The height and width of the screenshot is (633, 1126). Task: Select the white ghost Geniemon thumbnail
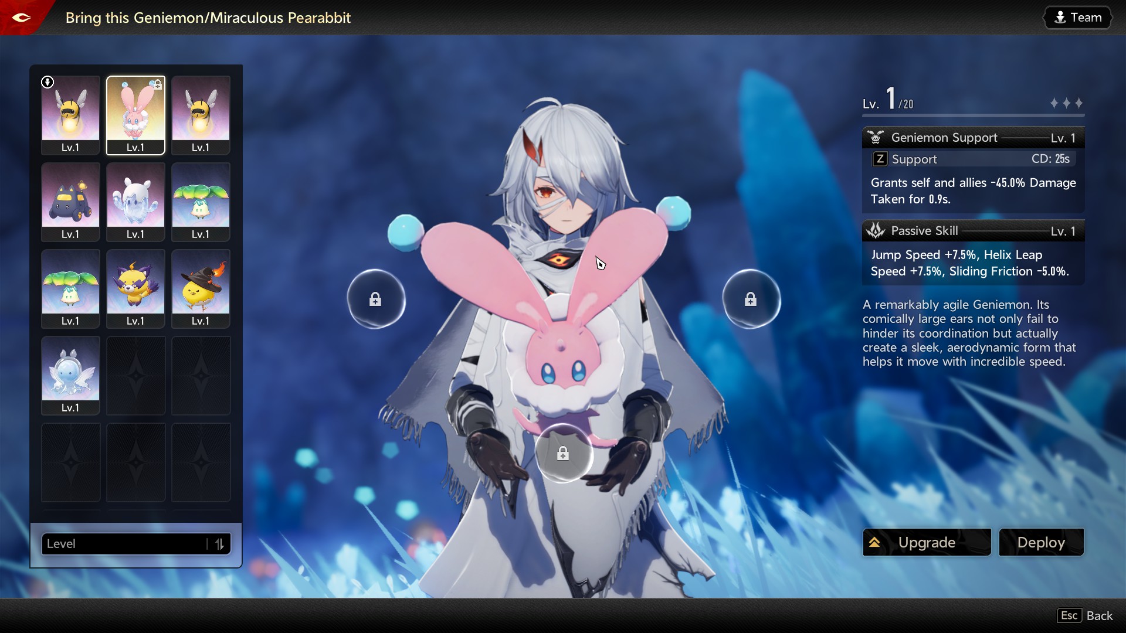tap(135, 201)
